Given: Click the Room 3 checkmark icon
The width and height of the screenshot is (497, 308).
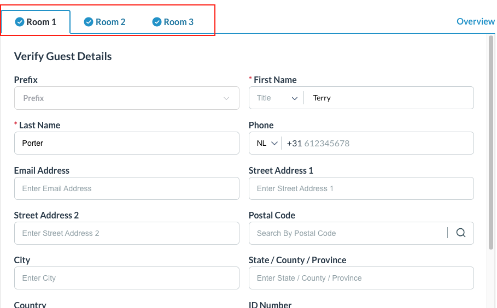Looking at the screenshot, I should pyautogui.click(x=157, y=22).
